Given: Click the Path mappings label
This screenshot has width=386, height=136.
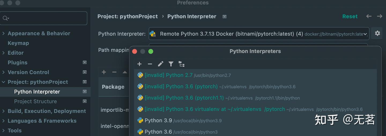Looking at the screenshot, I should (114, 50).
